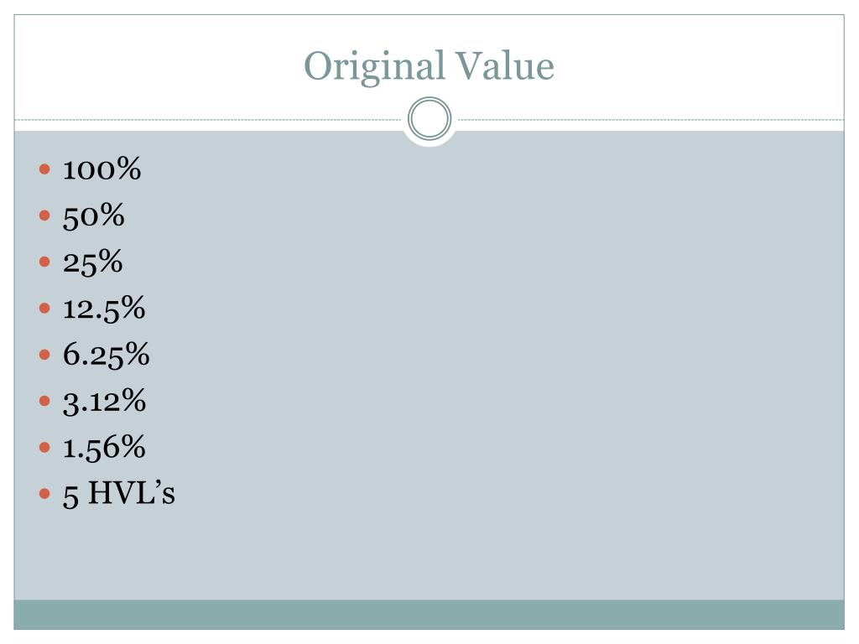Click the orange bullet dot beside 50%
This screenshot has height=644, width=859.
(x=45, y=216)
